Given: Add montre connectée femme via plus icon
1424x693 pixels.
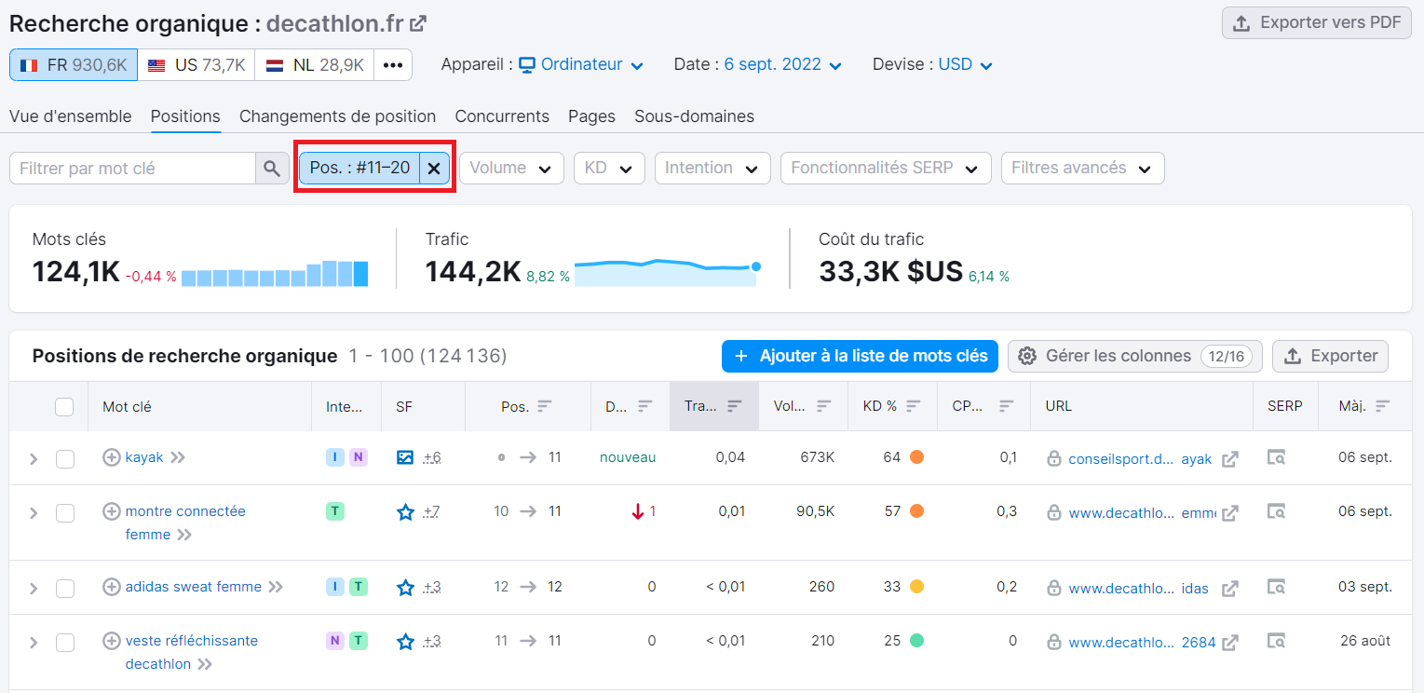Looking at the screenshot, I should tap(112, 511).
